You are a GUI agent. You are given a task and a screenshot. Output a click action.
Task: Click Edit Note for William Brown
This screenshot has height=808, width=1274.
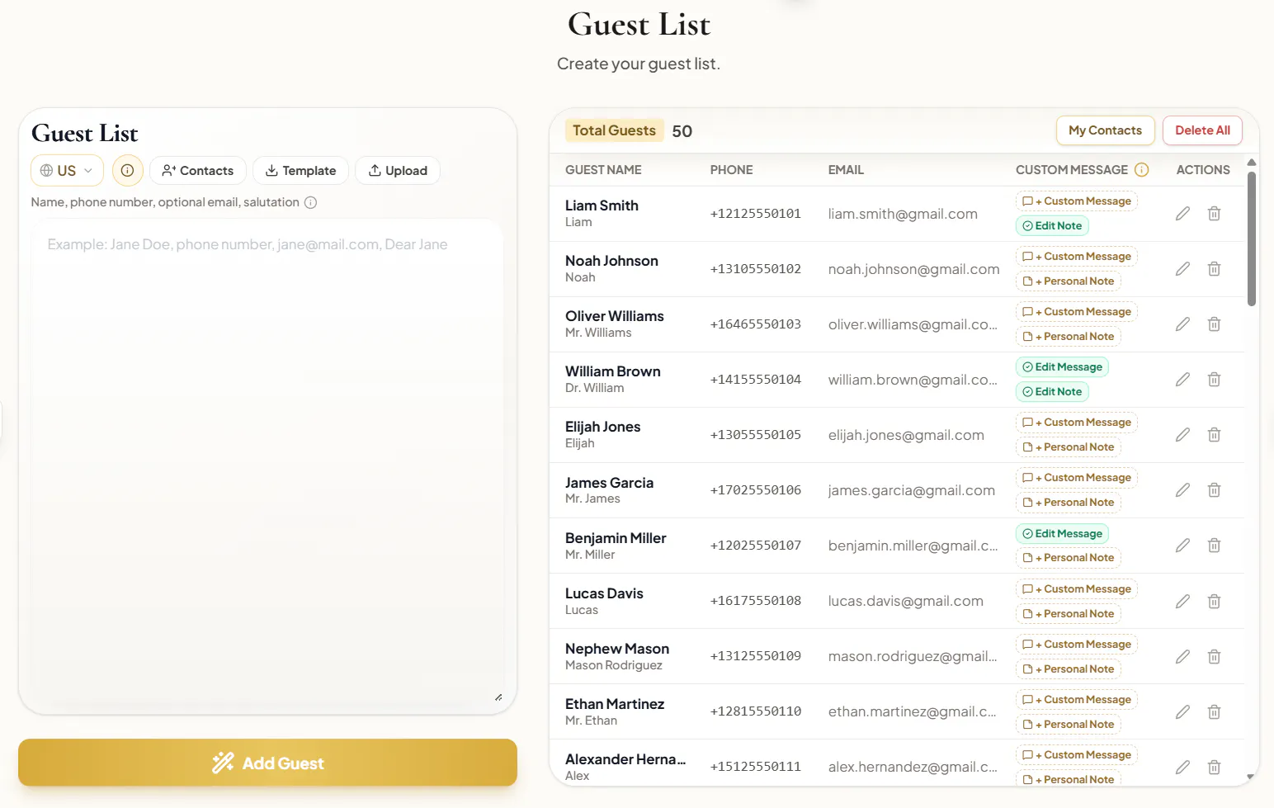[x=1052, y=392]
